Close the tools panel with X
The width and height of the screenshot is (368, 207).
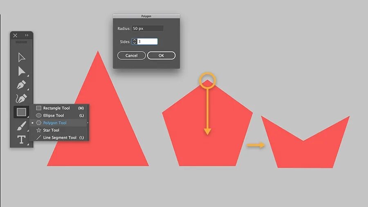coord(15,36)
